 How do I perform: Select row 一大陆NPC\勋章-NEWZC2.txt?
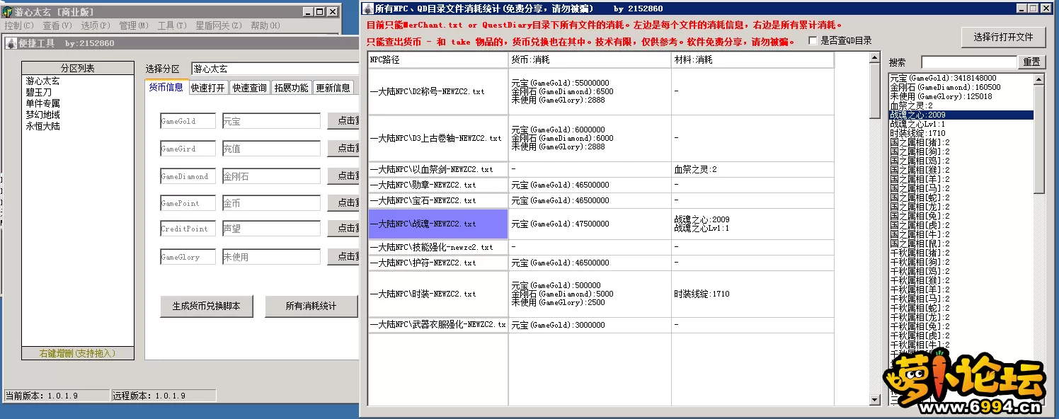point(438,185)
